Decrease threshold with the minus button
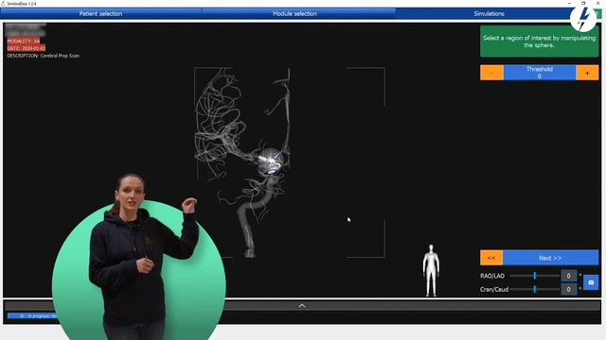The width and height of the screenshot is (606, 340). tap(491, 73)
